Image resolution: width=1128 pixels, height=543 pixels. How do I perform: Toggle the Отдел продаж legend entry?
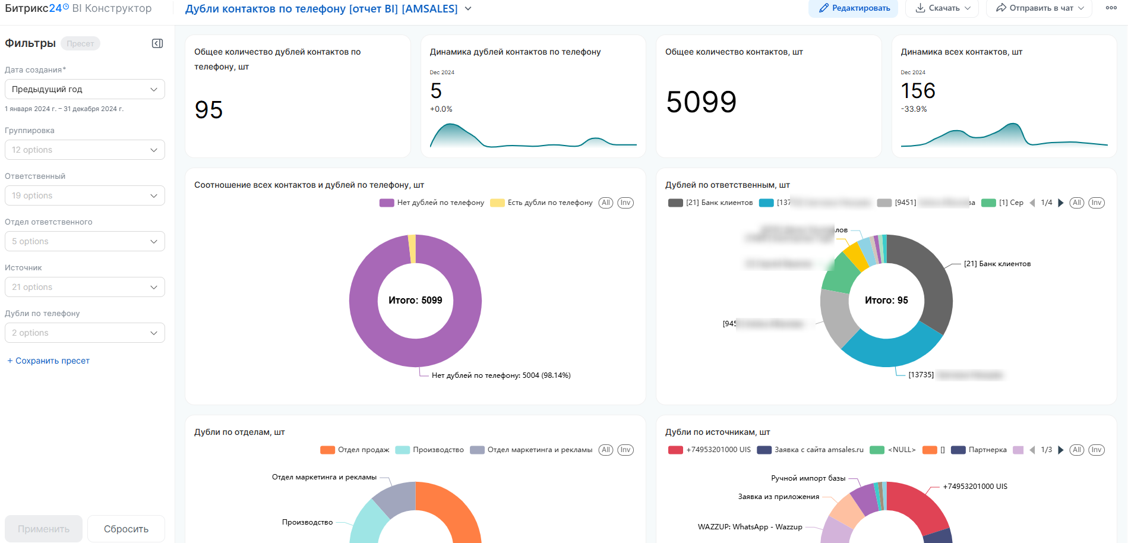point(355,450)
